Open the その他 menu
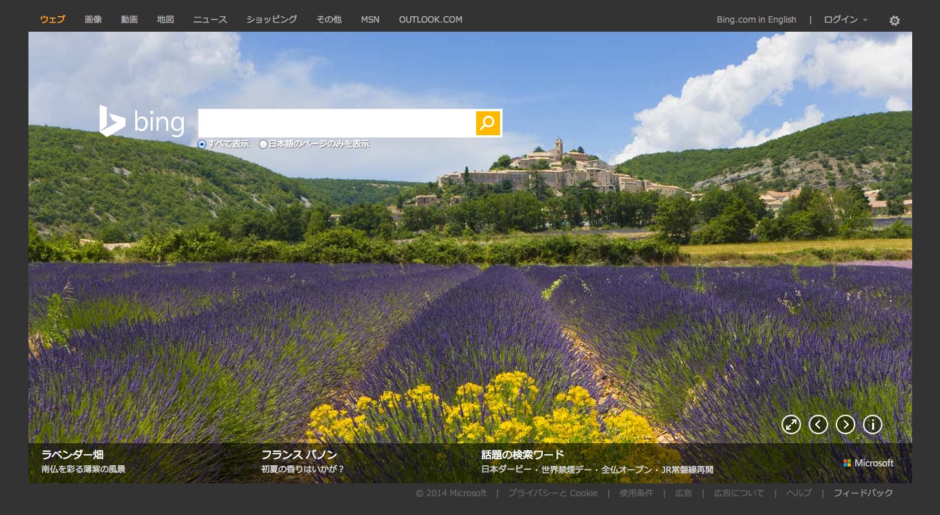This screenshot has width=940, height=515. [x=329, y=19]
